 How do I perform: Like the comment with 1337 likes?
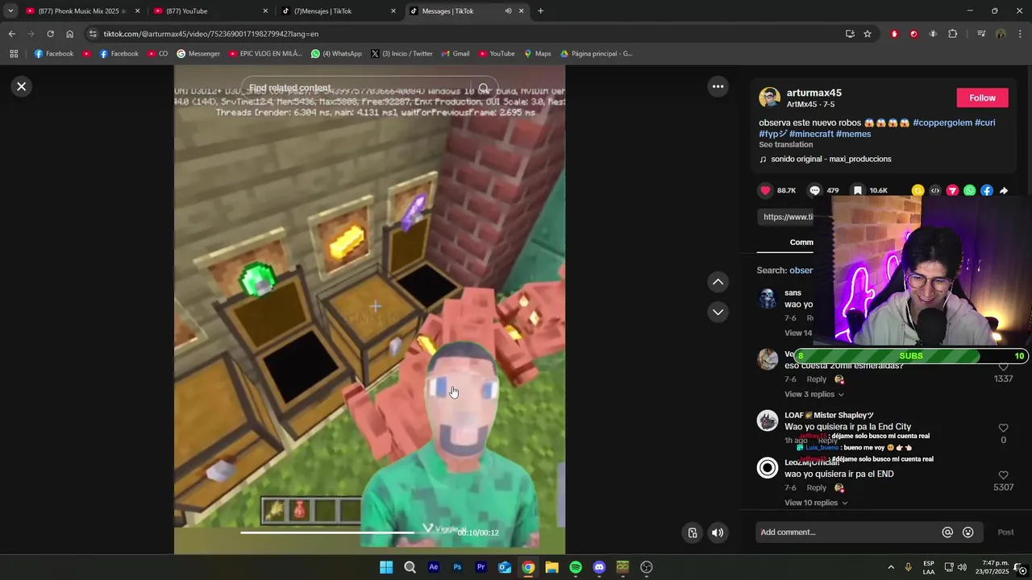(1003, 367)
